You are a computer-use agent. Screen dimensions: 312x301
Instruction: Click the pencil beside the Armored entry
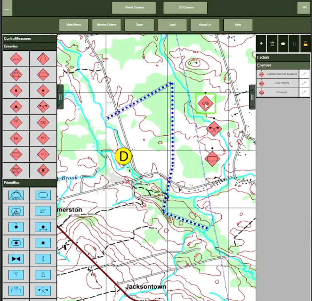[304, 92]
